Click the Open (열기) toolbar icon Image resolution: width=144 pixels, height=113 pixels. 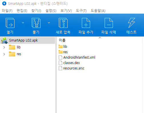[10, 23]
